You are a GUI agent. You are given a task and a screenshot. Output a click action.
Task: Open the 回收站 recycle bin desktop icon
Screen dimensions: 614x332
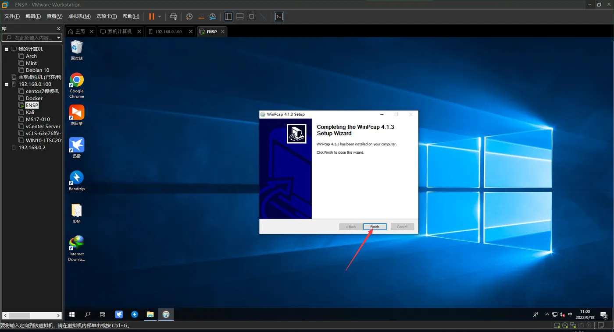pyautogui.click(x=77, y=50)
